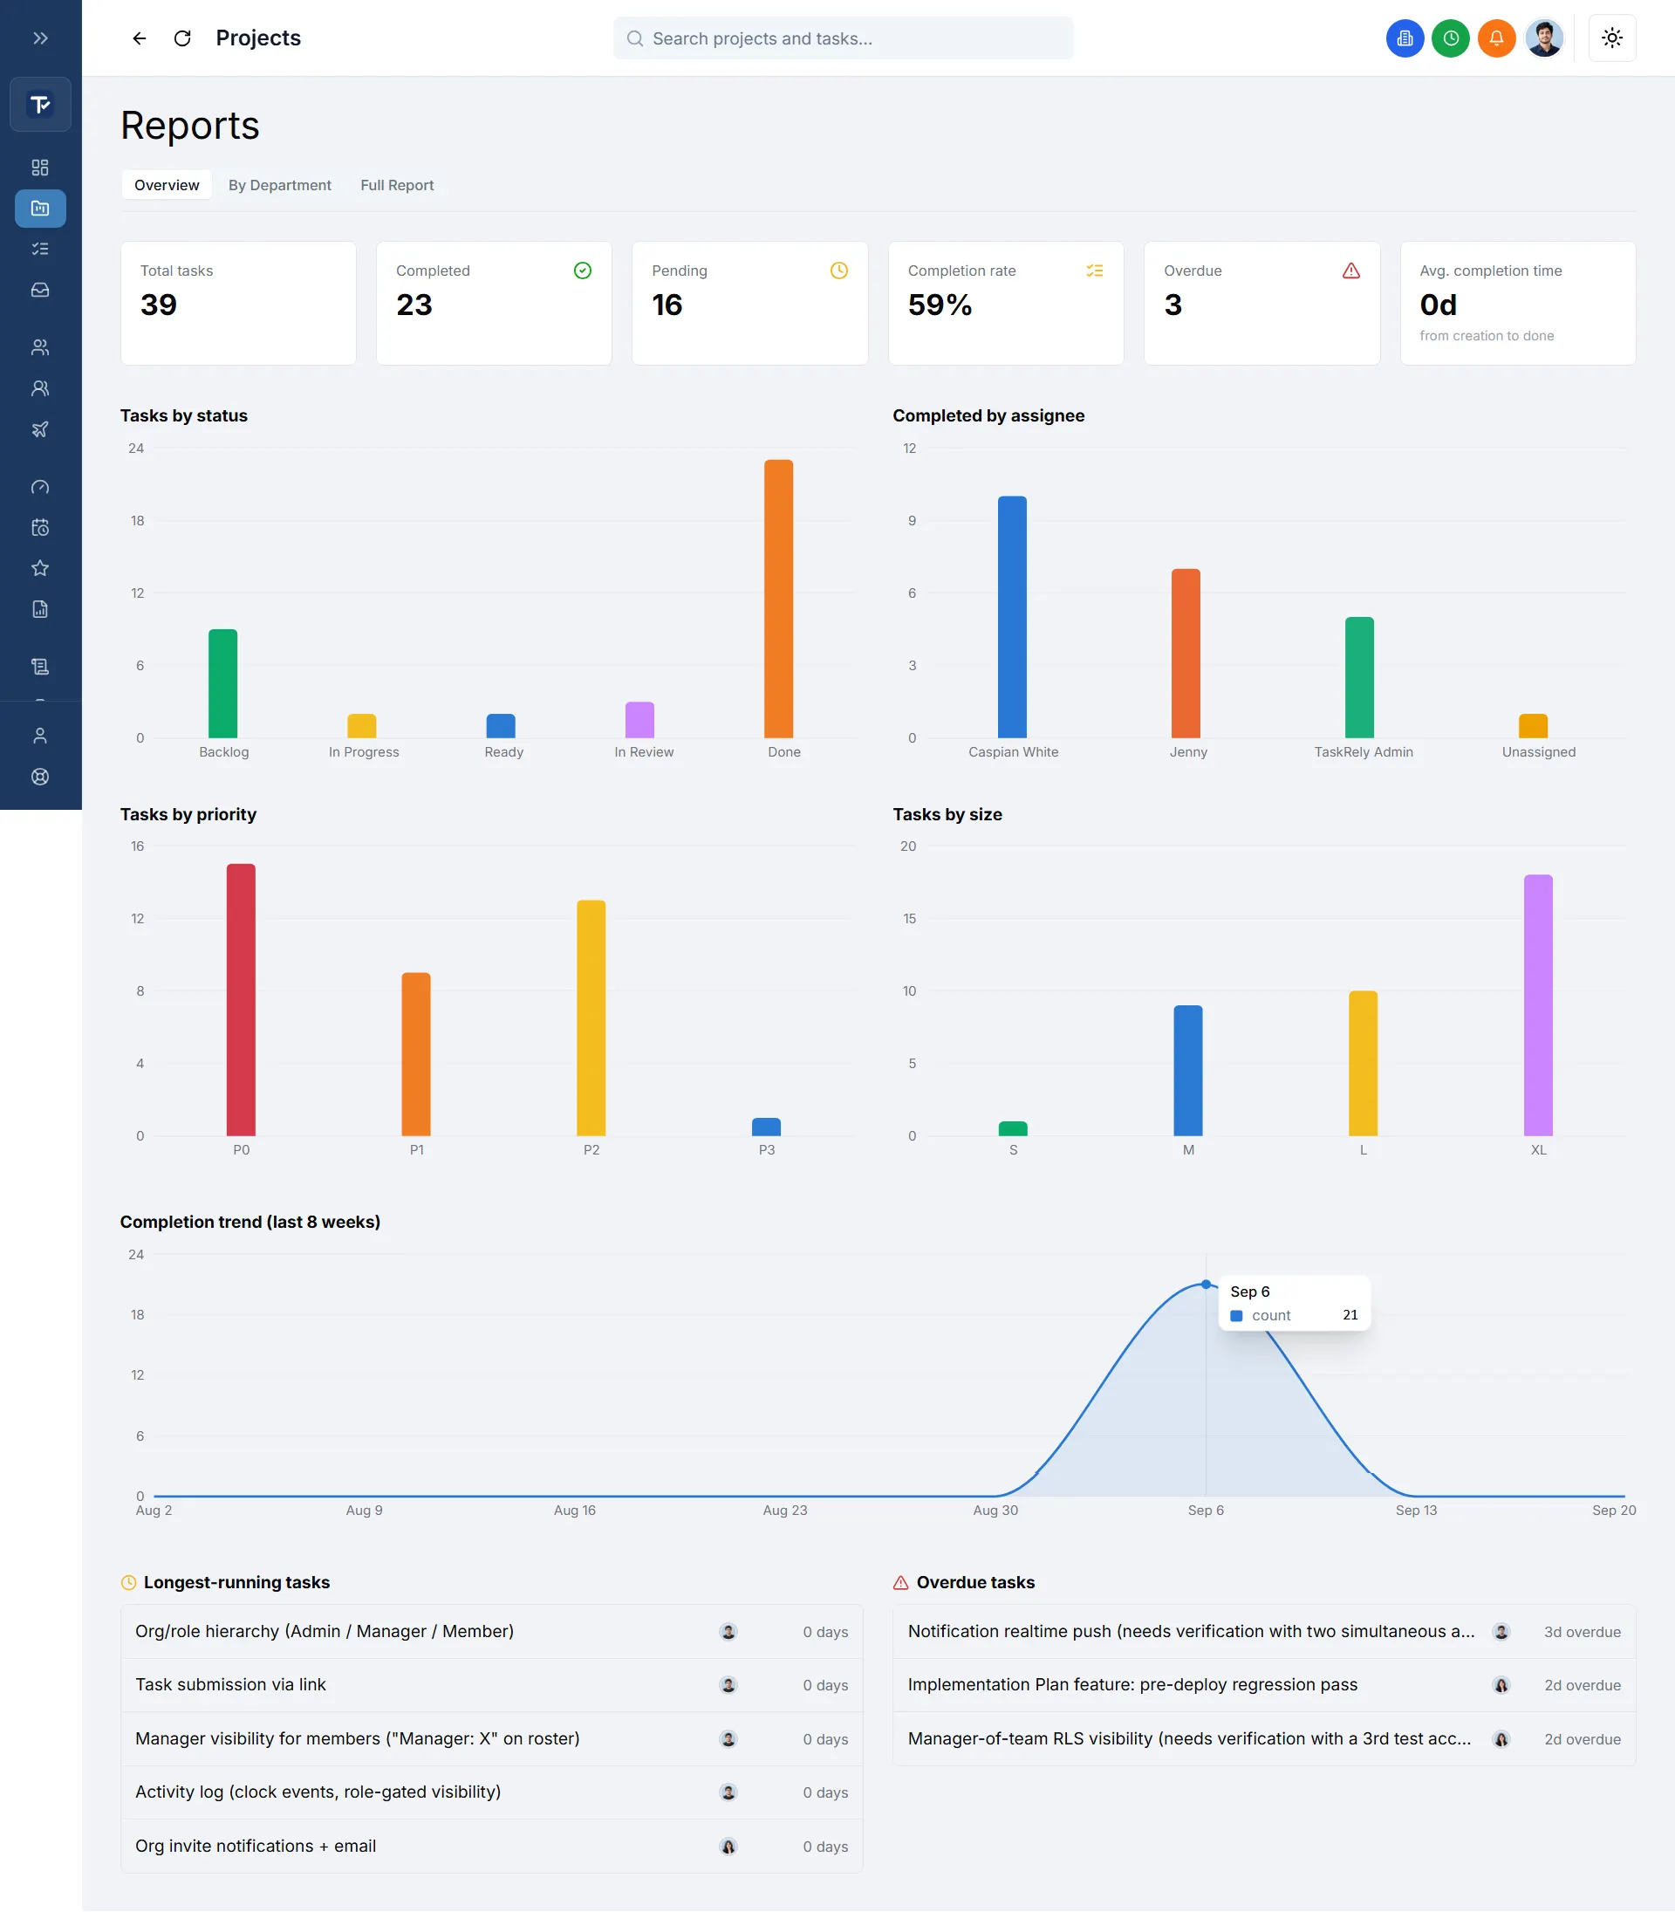Open the speedometer gauge icon in sidebar

[40, 487]
